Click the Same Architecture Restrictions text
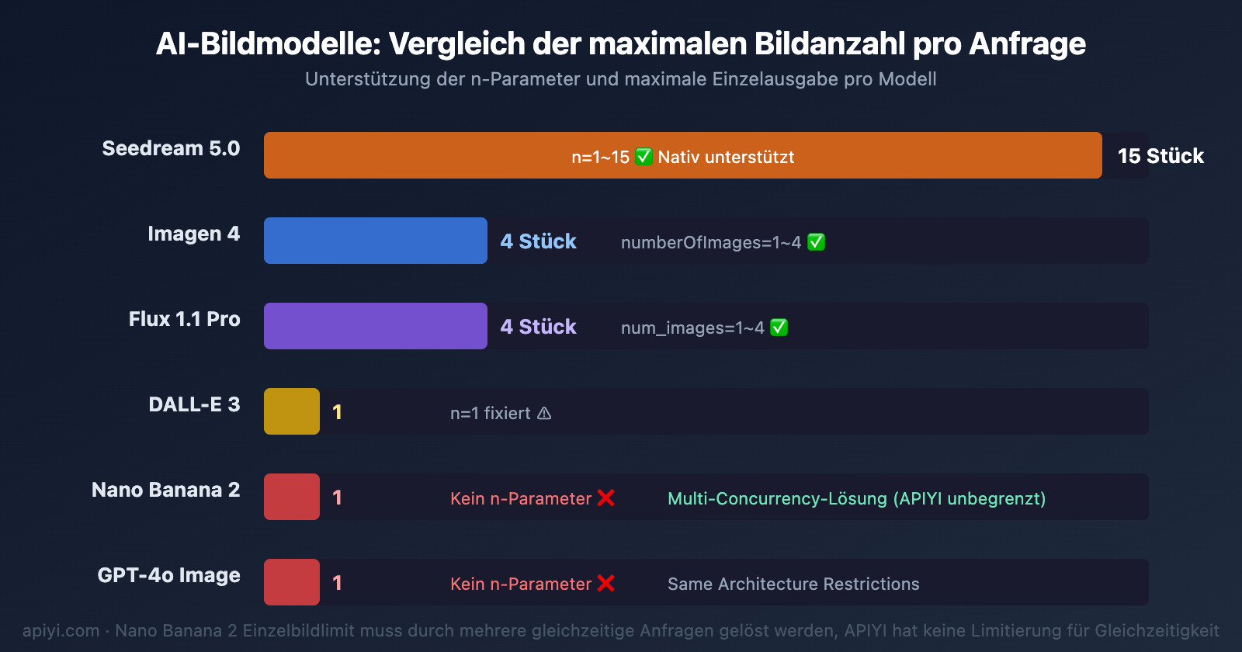The width and height of the screenshot is (1242, 652). (x=793, y=584)
